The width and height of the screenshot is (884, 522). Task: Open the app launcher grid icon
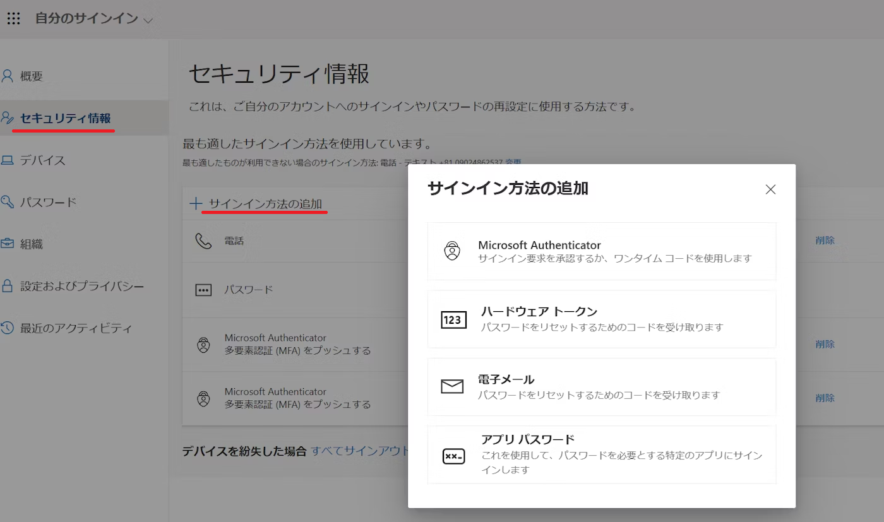click(x=13, y=18)
